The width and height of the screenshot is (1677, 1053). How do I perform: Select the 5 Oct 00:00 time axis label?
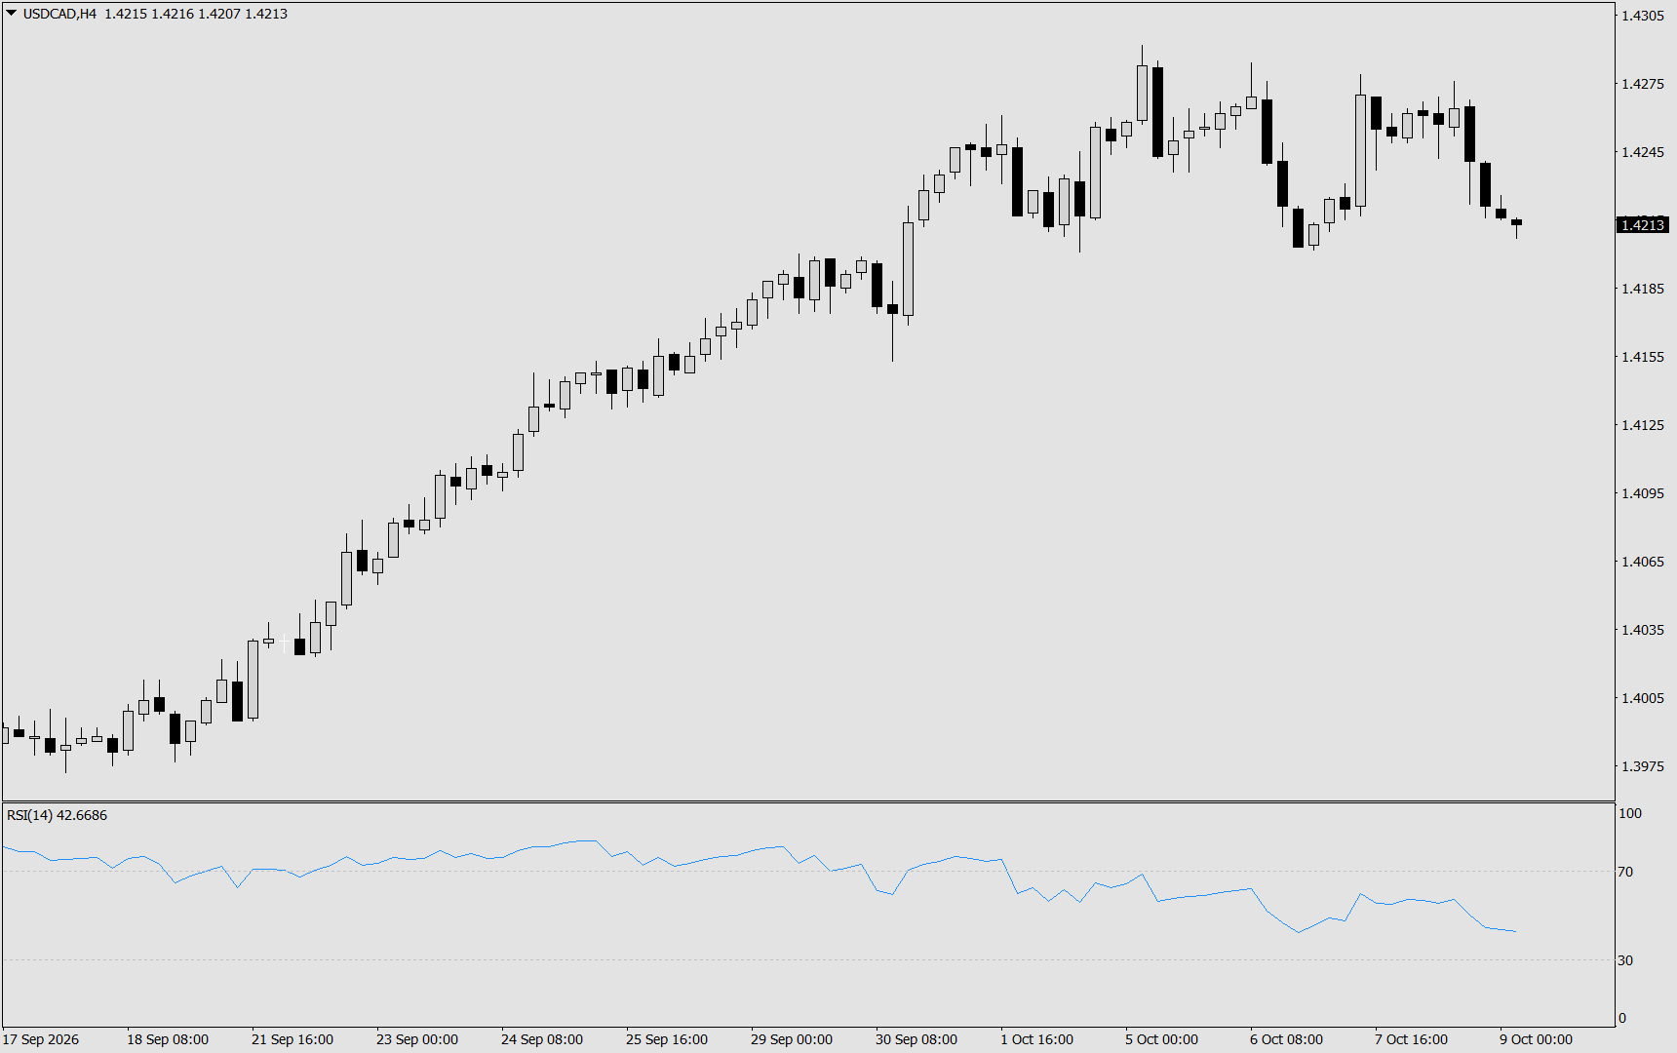[1162, 1039]
